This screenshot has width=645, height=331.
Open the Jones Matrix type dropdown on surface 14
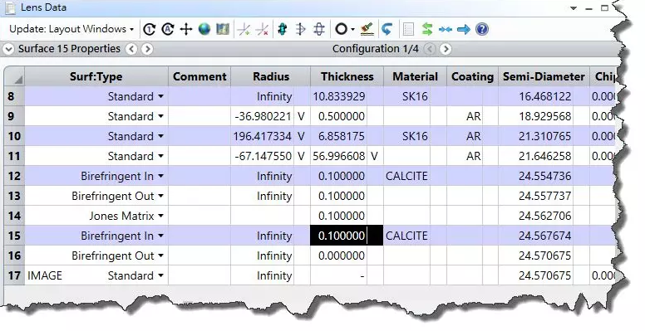coord(161,216)
